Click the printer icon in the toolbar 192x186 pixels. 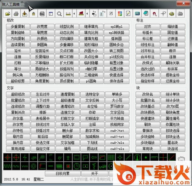click(16, 14)
